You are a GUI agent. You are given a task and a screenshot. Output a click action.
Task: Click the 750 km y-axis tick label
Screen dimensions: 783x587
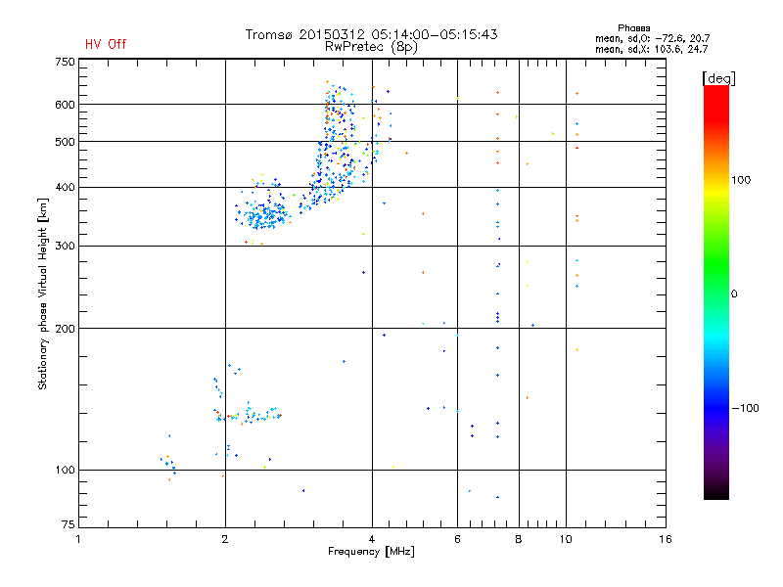[65, 61]
